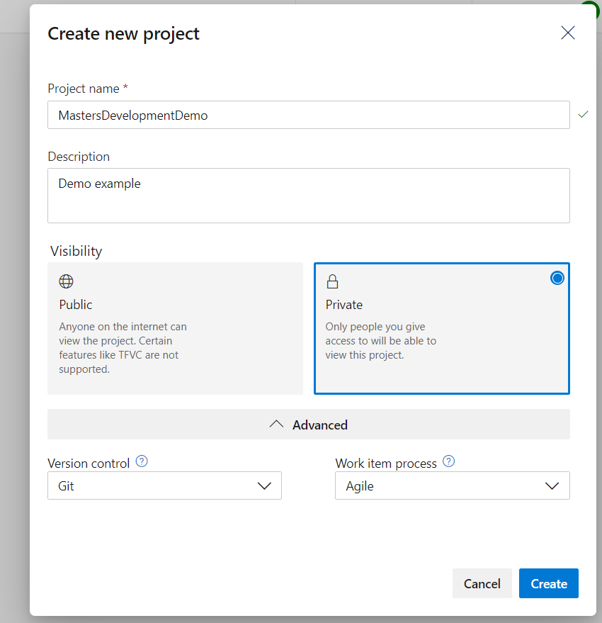Open the Work item process help icon
This screenshot has height=623, width=602.
click(448, 461)
